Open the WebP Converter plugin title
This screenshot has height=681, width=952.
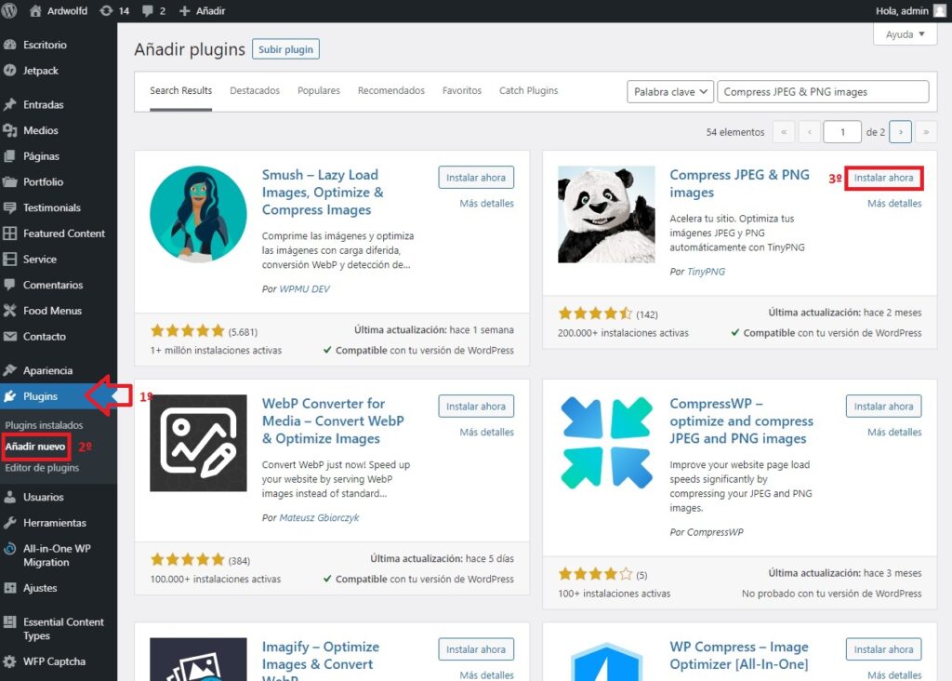click(x=333, y=421)
